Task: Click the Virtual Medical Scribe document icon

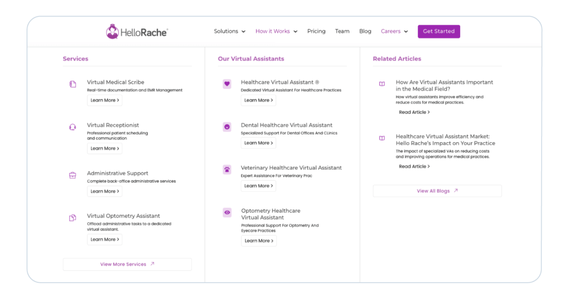Action: pyautogui.click(x=73, y=84)
